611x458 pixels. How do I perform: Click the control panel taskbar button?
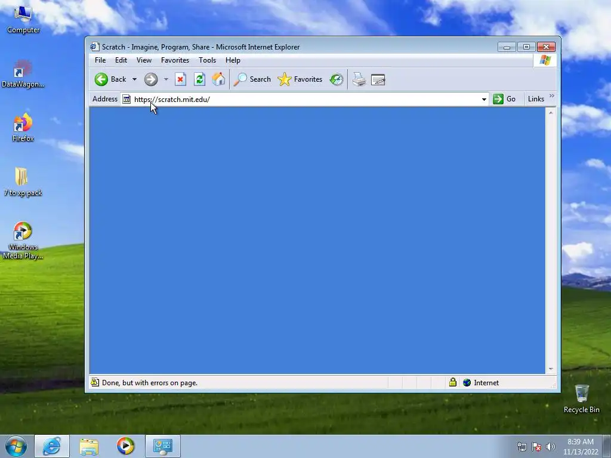point(163,446)
